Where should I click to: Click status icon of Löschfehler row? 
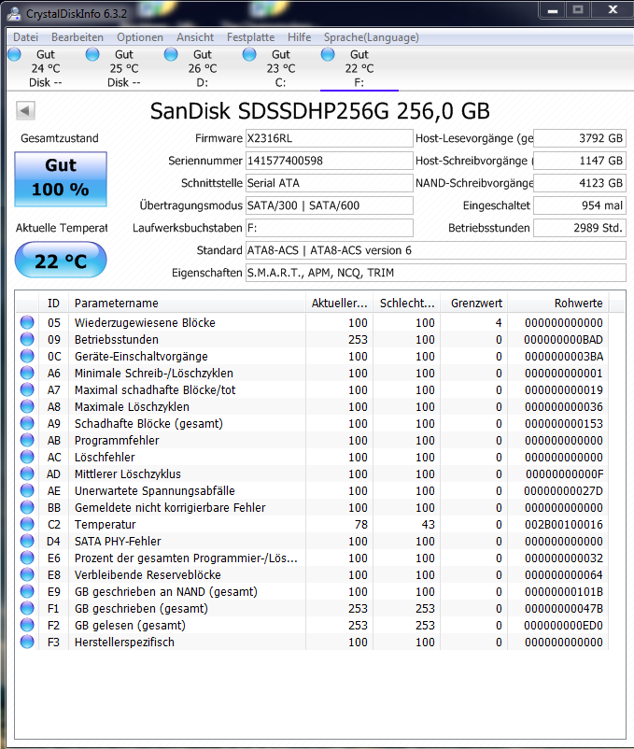tap(27, 457)
